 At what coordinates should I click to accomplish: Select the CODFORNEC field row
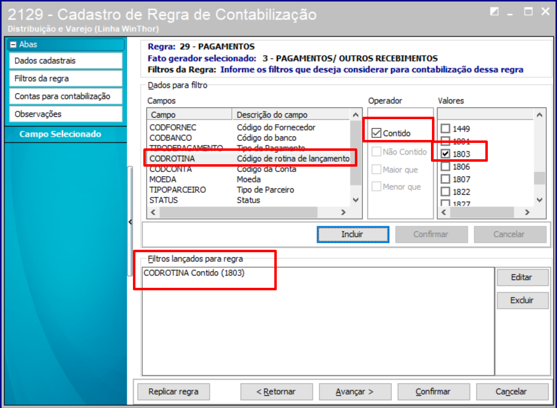[249, 127]
